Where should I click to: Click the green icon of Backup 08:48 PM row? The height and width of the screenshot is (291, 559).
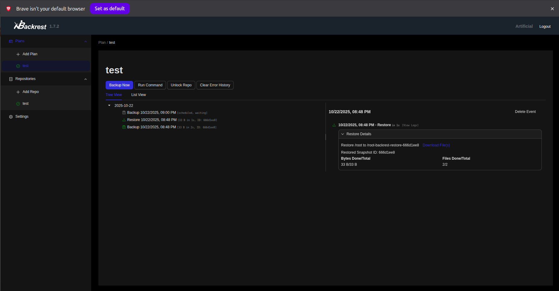pyautogui.click(x=124, y=127)
